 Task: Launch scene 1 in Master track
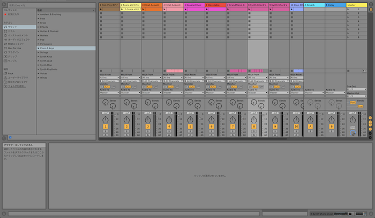(x=348, y=9)
